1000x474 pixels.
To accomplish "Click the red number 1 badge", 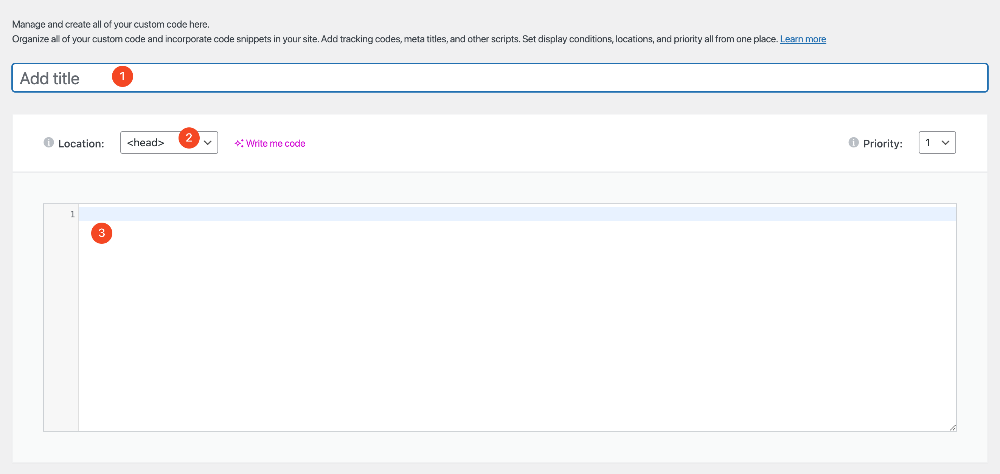I will click(x=122, y=76).
